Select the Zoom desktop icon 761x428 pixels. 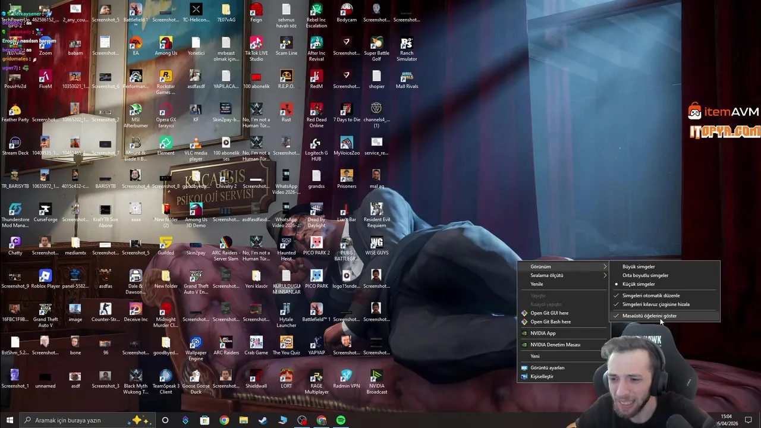[x=46, y=46]
